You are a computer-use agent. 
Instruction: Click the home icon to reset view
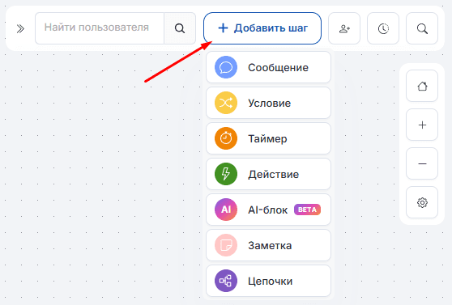pos(422,86)
